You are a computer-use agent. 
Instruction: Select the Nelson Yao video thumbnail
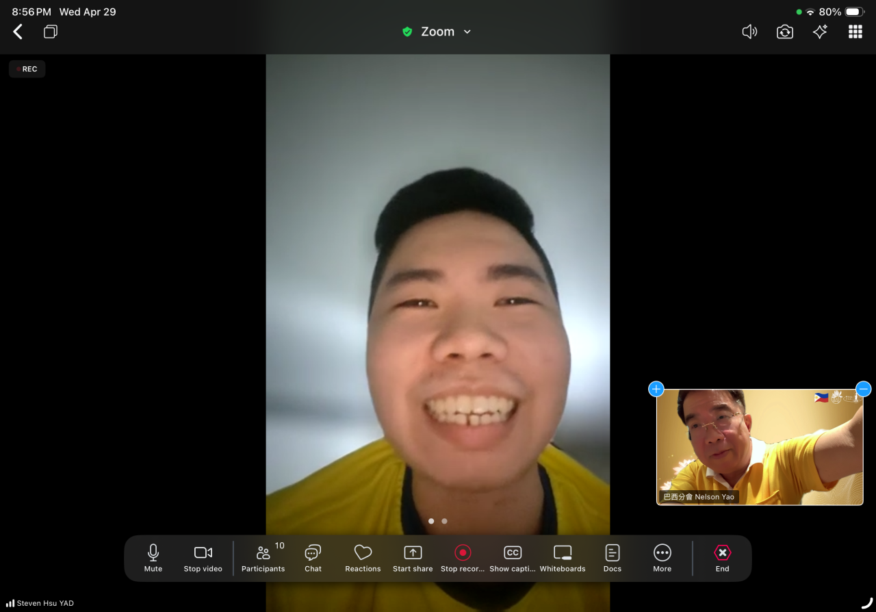[760, 447]
